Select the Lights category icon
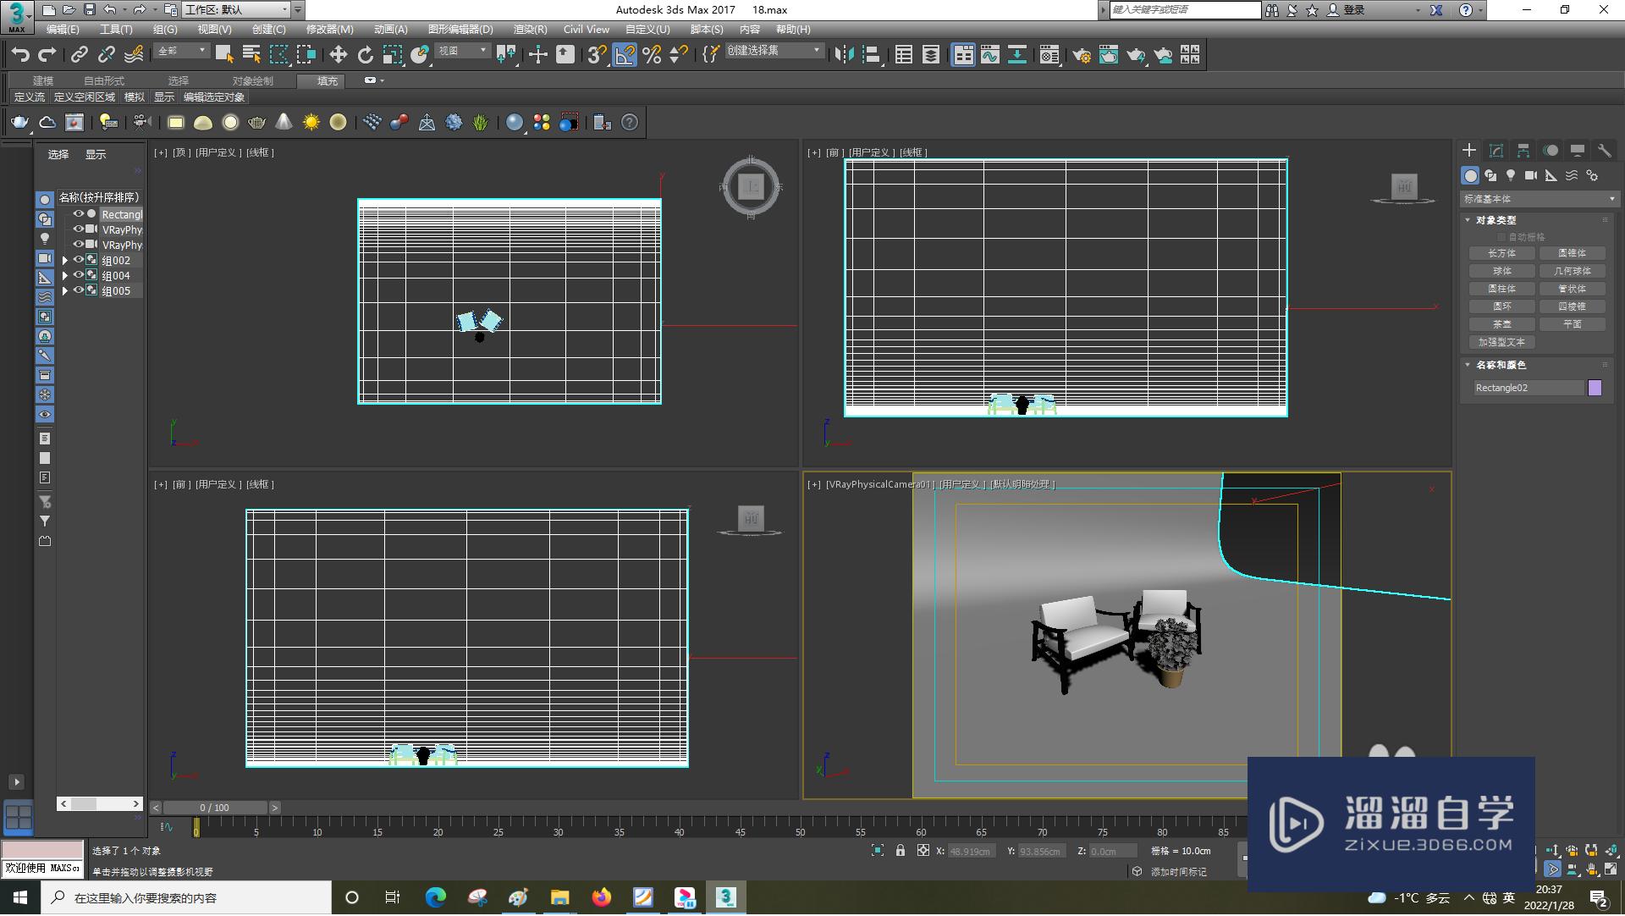The width and height of the screenshot is (1625, 916). [x=1511, y=175]
